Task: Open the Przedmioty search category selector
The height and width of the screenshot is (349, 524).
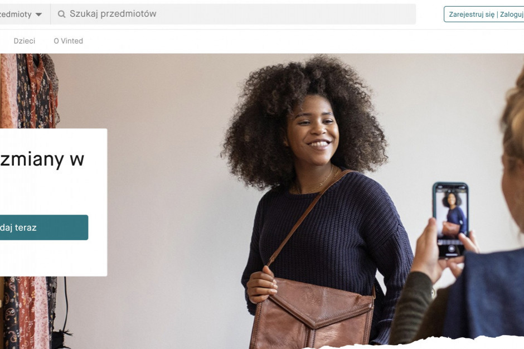Action: (x=21, y=14)
